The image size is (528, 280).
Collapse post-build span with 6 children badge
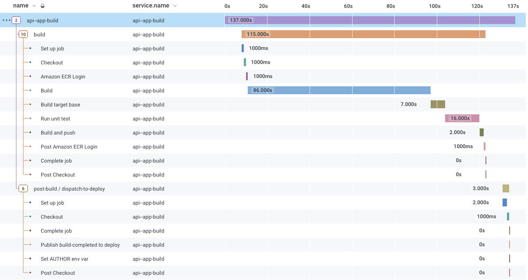[x=23, y=189]
